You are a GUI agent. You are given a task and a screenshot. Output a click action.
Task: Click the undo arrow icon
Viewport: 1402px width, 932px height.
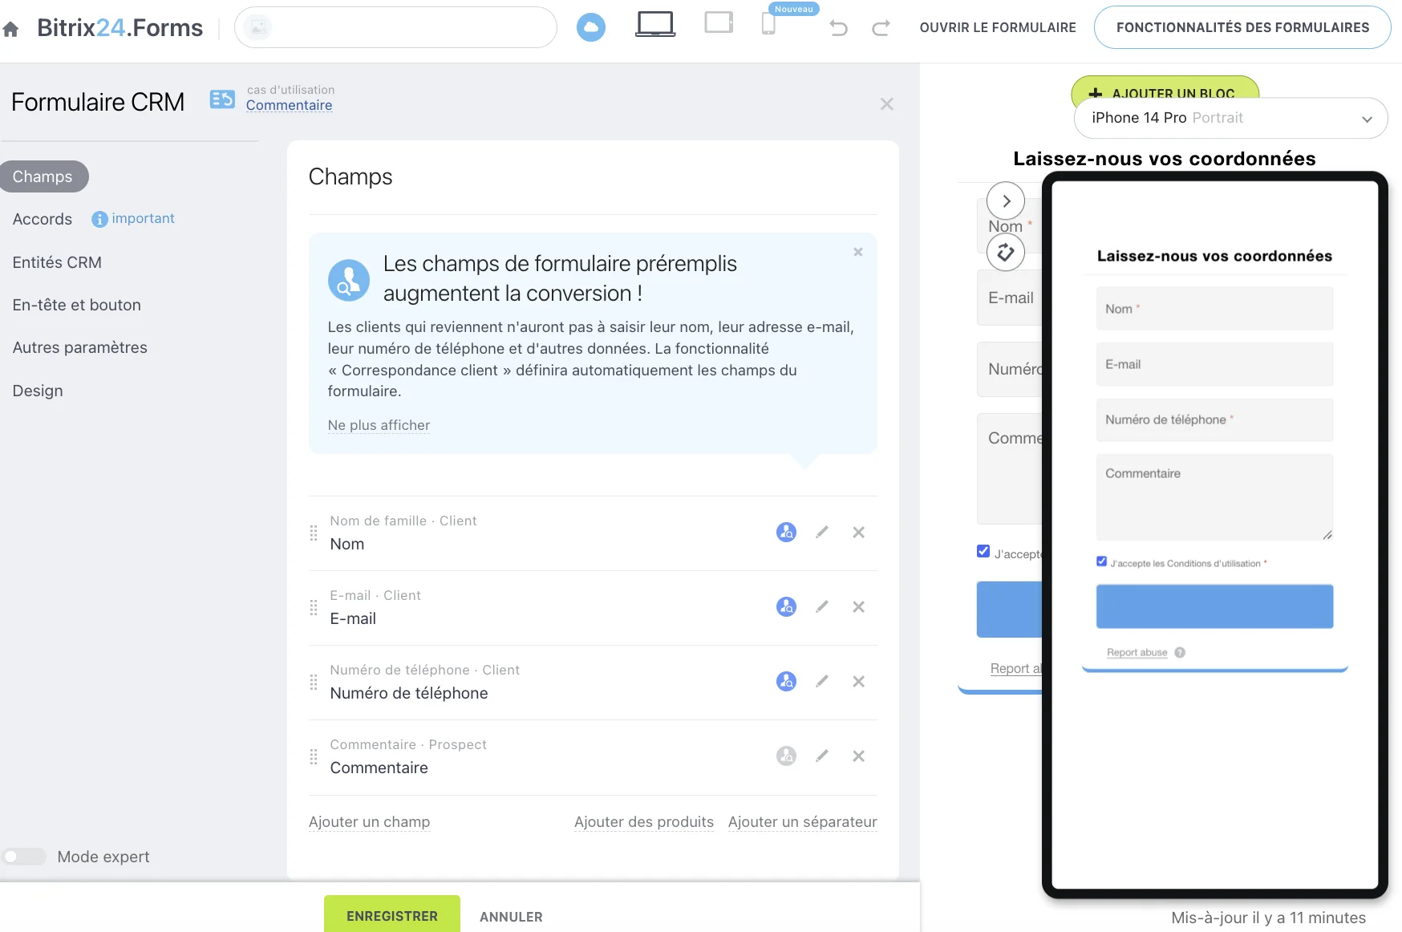838,28
